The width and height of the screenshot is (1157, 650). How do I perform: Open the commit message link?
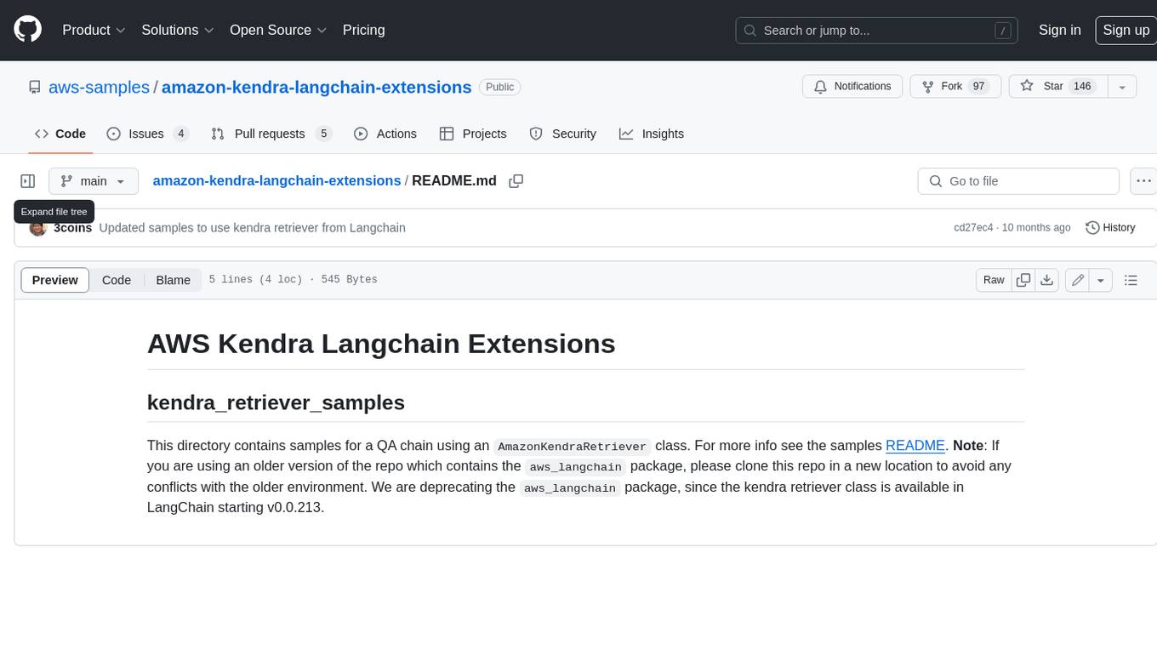pyautogui.click(x=252, y=228)
